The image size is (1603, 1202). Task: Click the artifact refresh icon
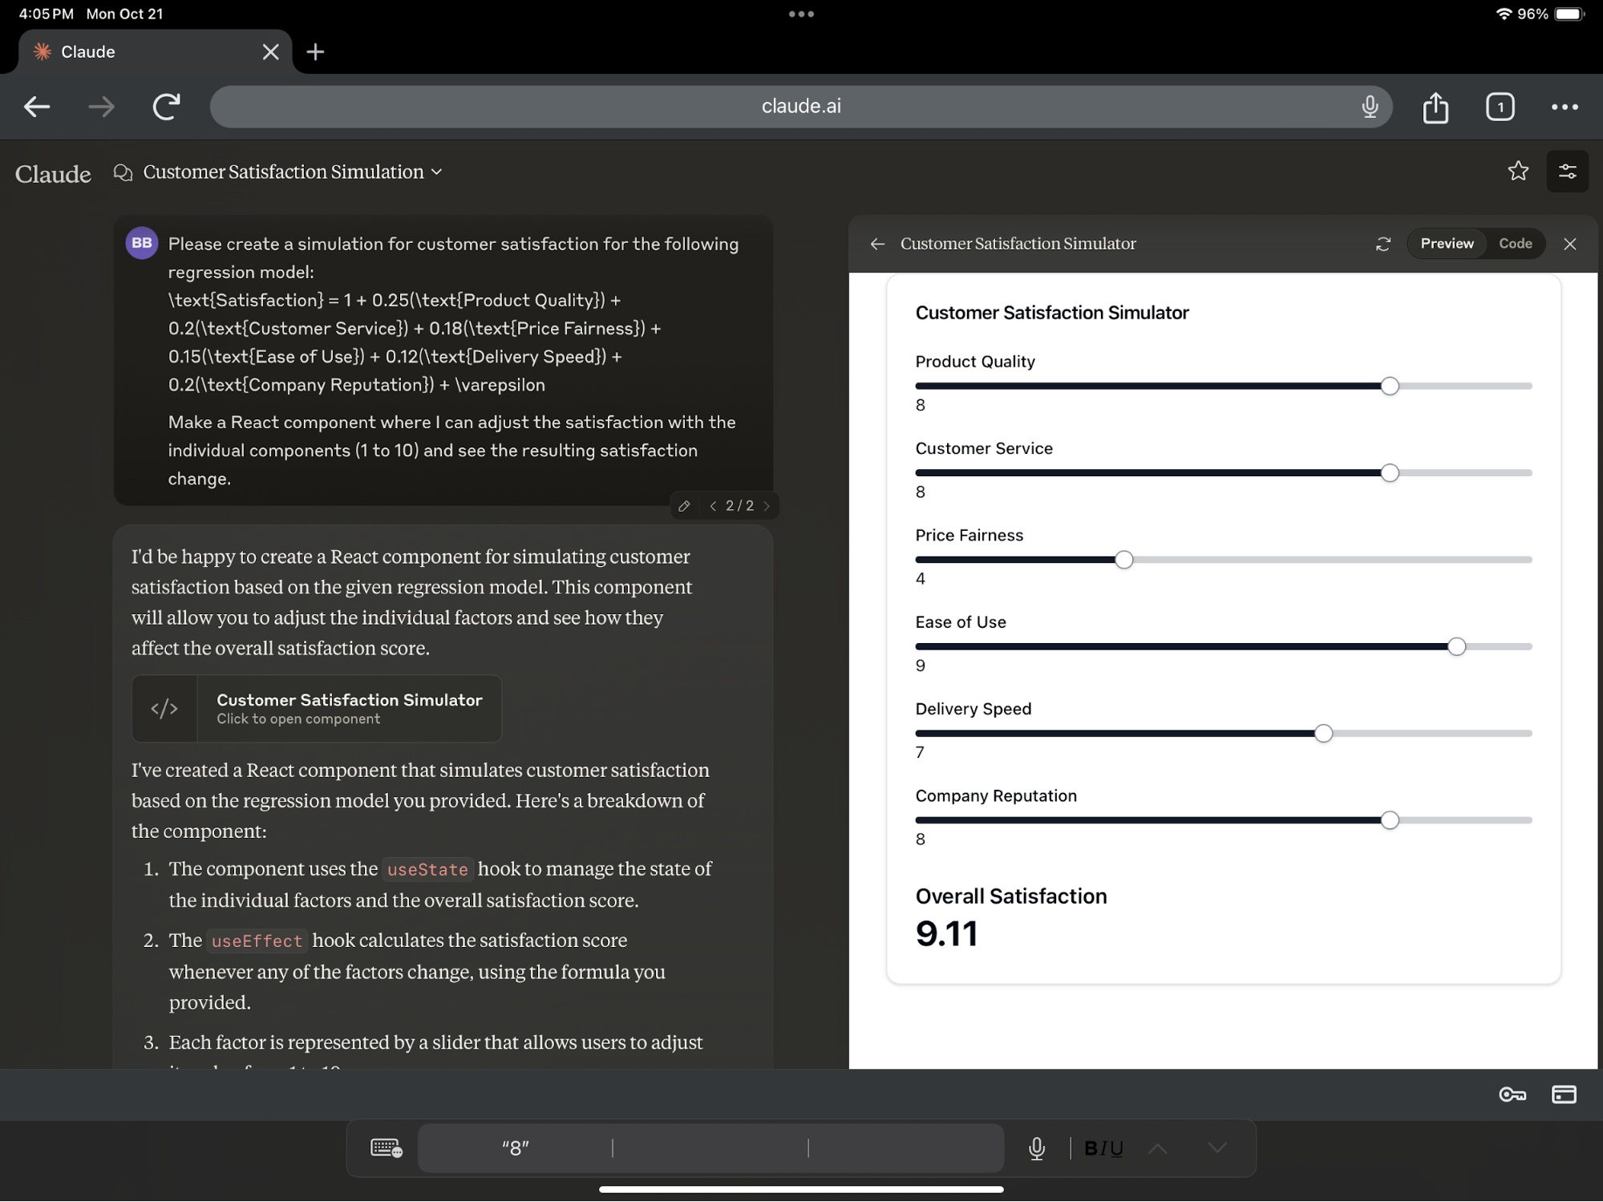[x=1382, y=244]
